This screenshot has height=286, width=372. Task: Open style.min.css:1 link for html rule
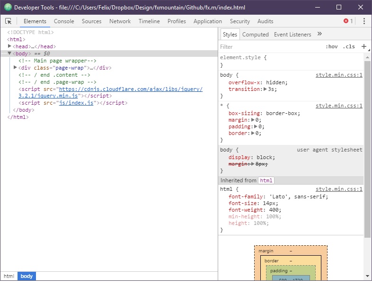click(339, 189)
